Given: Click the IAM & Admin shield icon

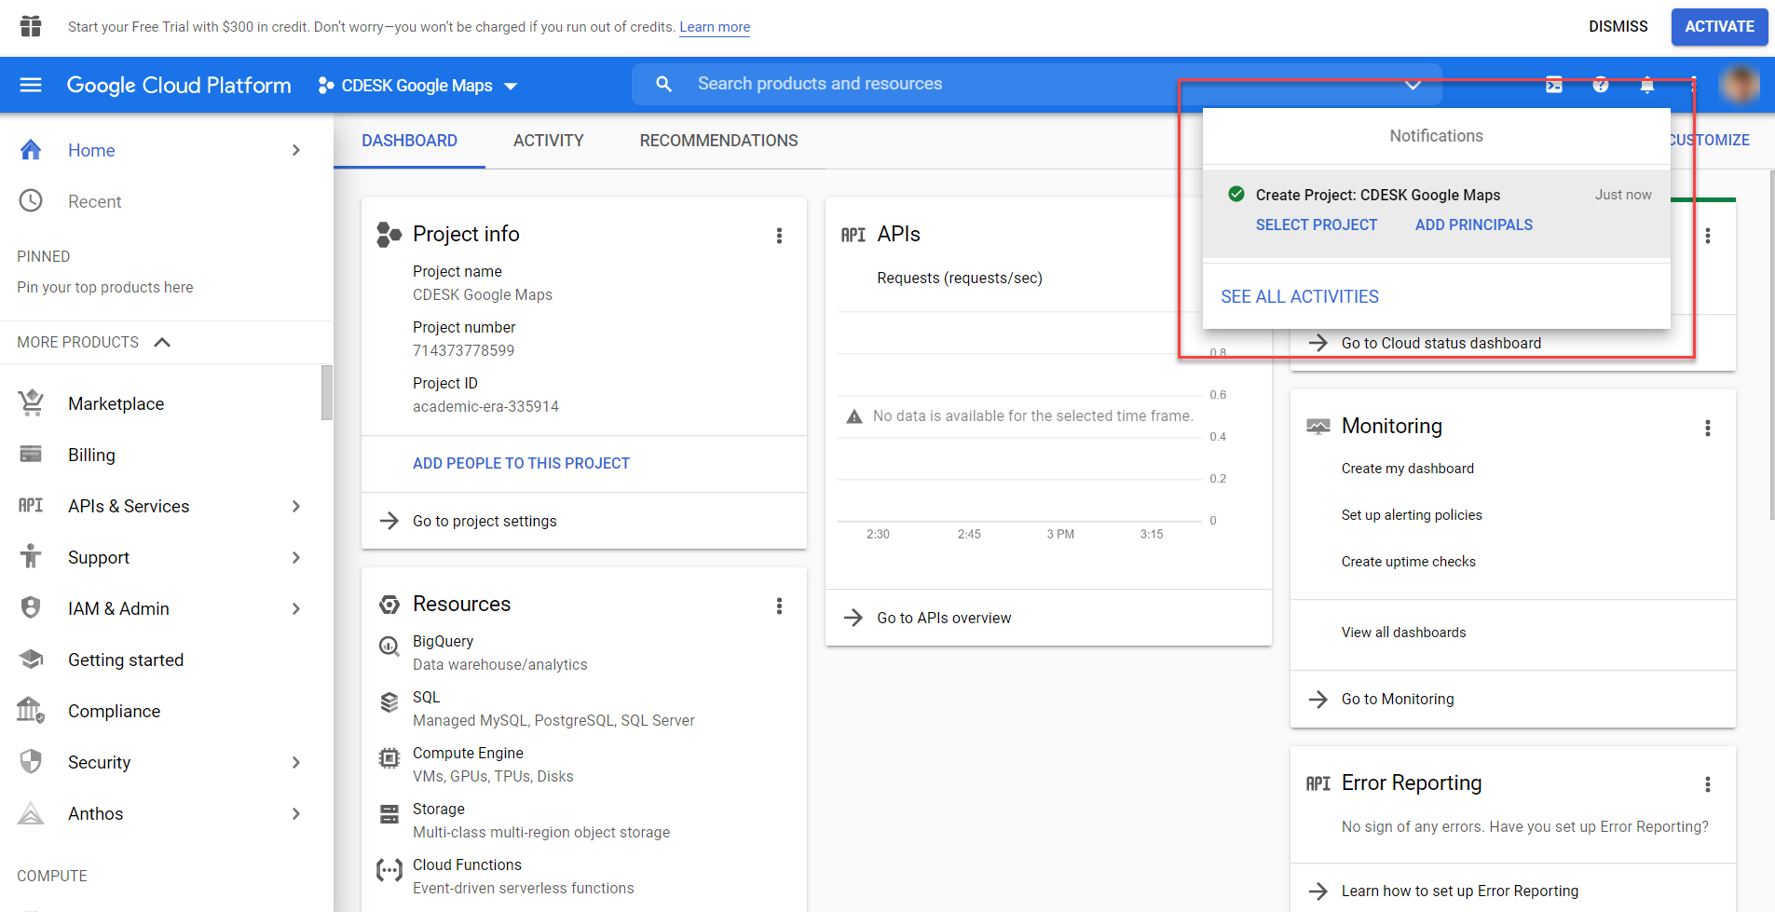Looking at the screenshot, I should coord(31,608).
